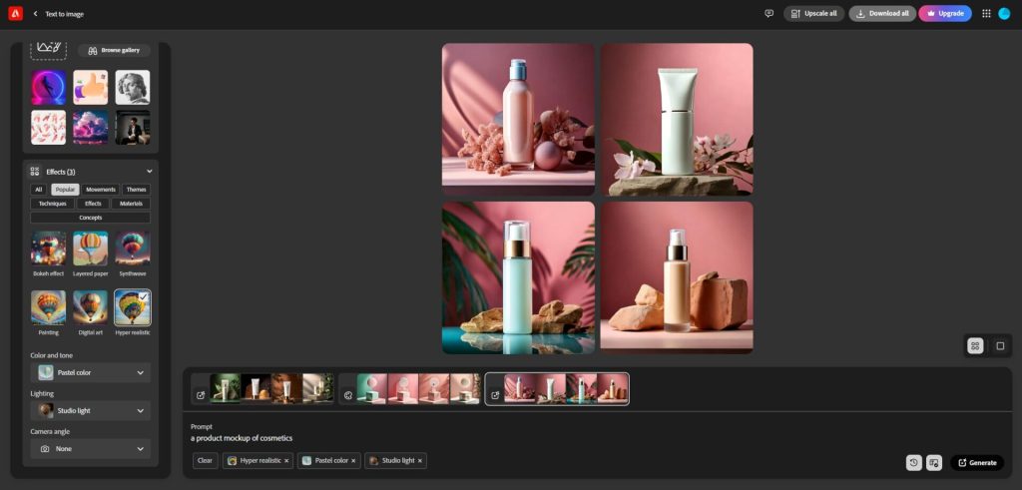The width and height of the screenshot is (1022, 490).
Task: Open the Color and tone dropdown
Action: [x=90, y=372]
